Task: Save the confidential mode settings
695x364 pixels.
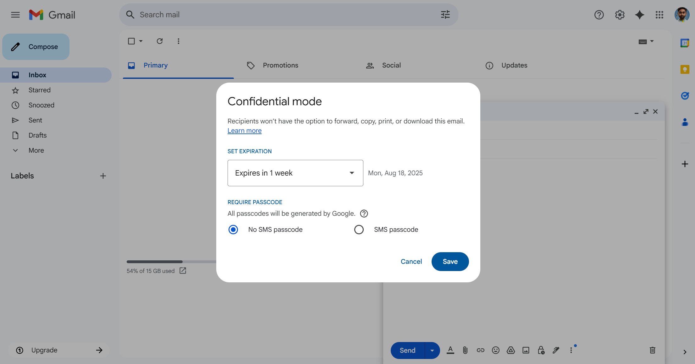Action: point(450,262)
